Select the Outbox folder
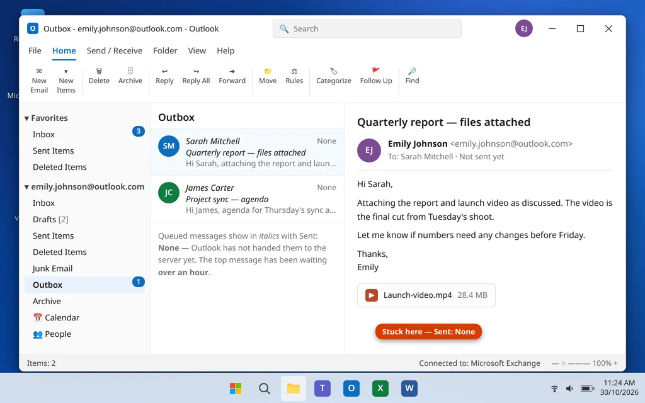Image resolution: width=645 pixels, height=403 pixels. click(85, 285)
